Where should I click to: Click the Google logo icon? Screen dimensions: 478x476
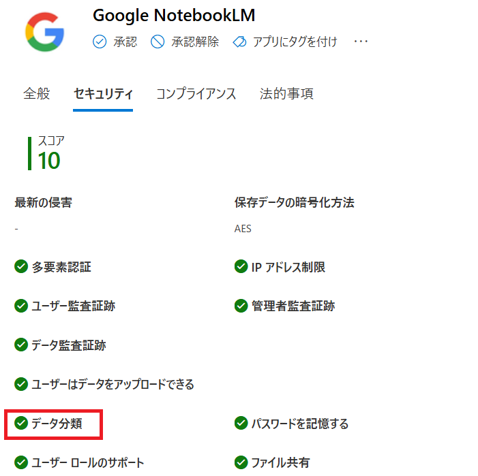point(44,31)
